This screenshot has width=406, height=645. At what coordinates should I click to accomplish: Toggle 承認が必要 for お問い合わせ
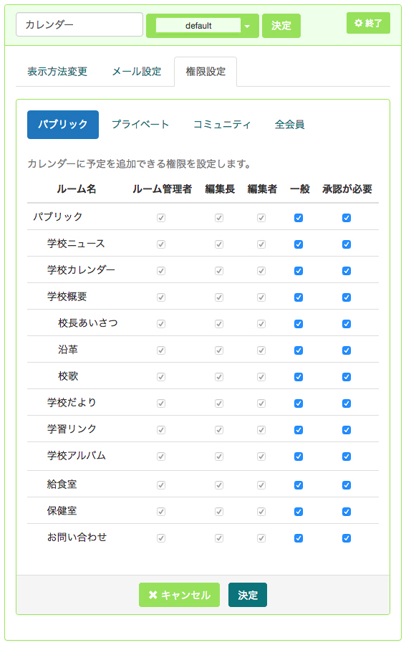[x=347, y=538]
